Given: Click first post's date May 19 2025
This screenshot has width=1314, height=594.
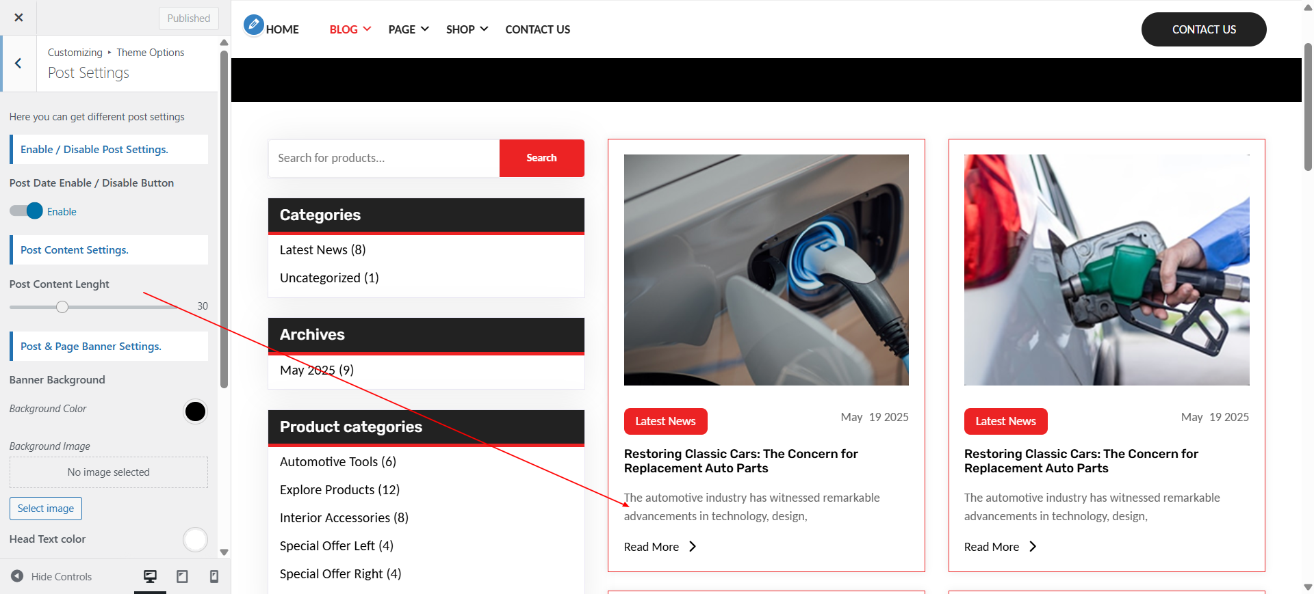Looking at the screenshot, I should click(x=875, y=417).
